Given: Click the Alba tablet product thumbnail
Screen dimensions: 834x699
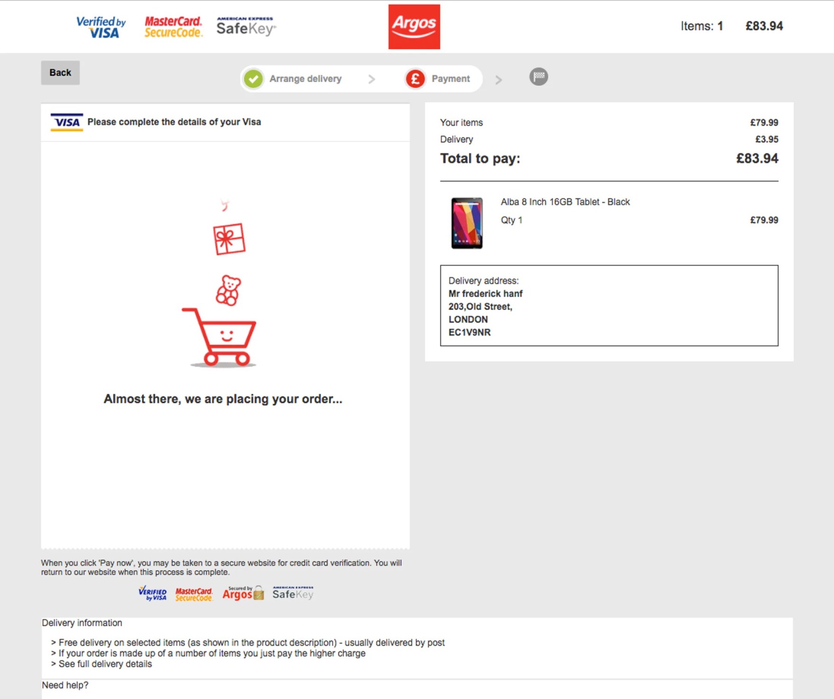Looking at the screenshot, I should coord(467,223).
